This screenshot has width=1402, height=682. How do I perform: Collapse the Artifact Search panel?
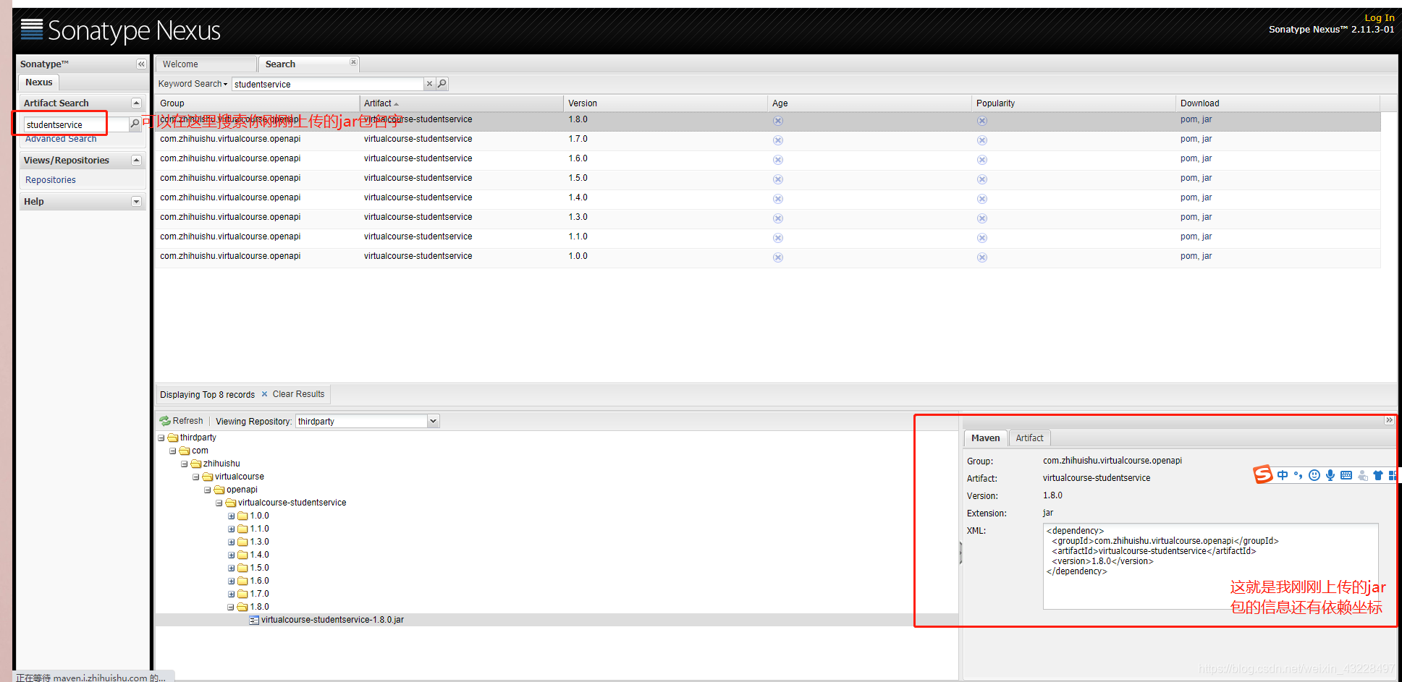(x=136, y=103)
